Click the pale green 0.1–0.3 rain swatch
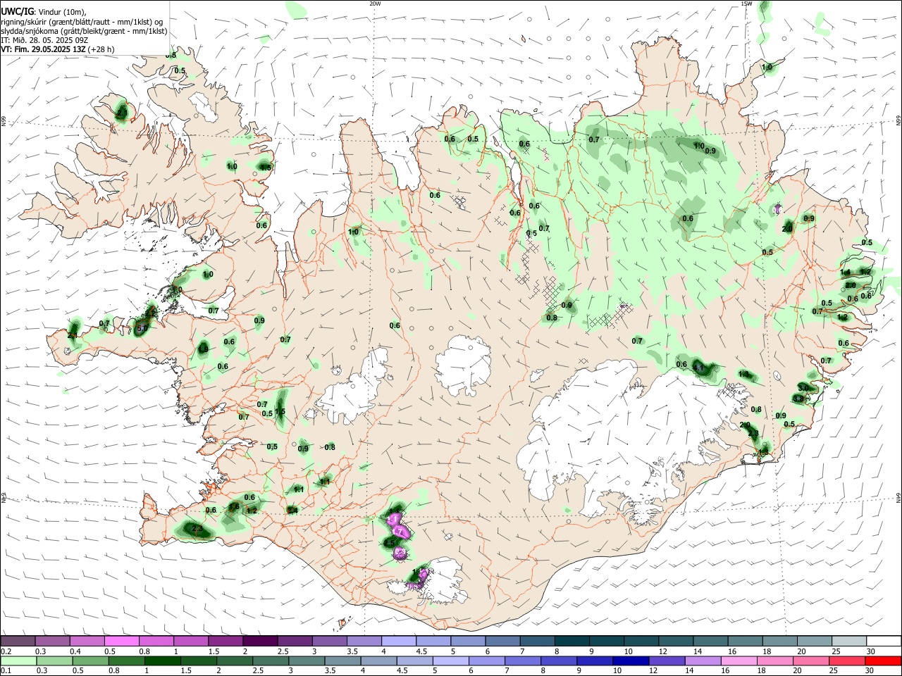This screenshot has width=902, height=676. pyautogui.click(x=18, y=661)
